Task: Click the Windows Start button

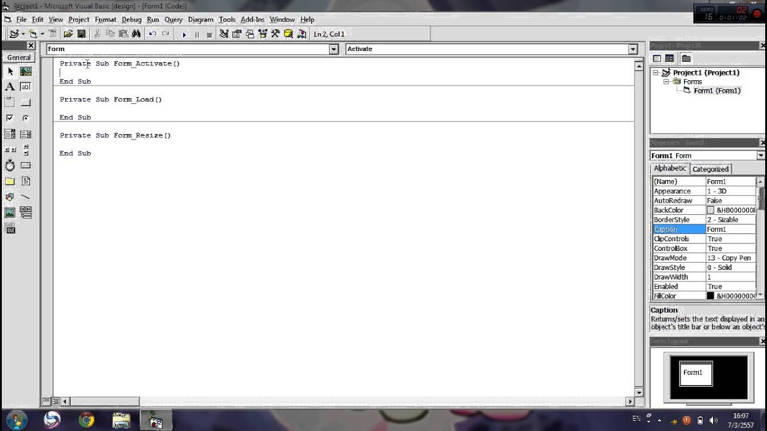Action: pyautogui.click(x=16, y=419)
